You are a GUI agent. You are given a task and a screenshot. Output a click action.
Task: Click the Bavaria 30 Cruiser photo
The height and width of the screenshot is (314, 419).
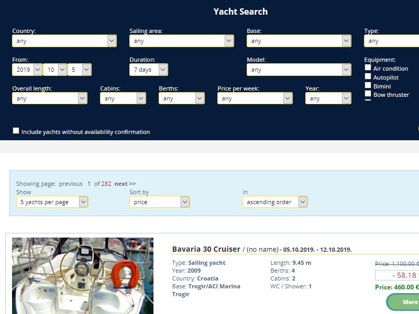pyautogui.click(x=83, y=276)
